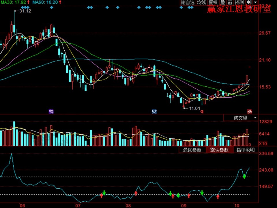The image size is (277, 208).
Task: Toggle 叠 overlay mode
Action: (222, 3)
